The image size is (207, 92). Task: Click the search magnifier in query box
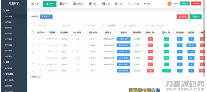point(200,26)
